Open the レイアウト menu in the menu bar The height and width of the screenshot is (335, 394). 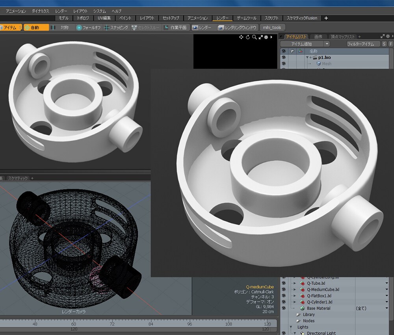80,11
